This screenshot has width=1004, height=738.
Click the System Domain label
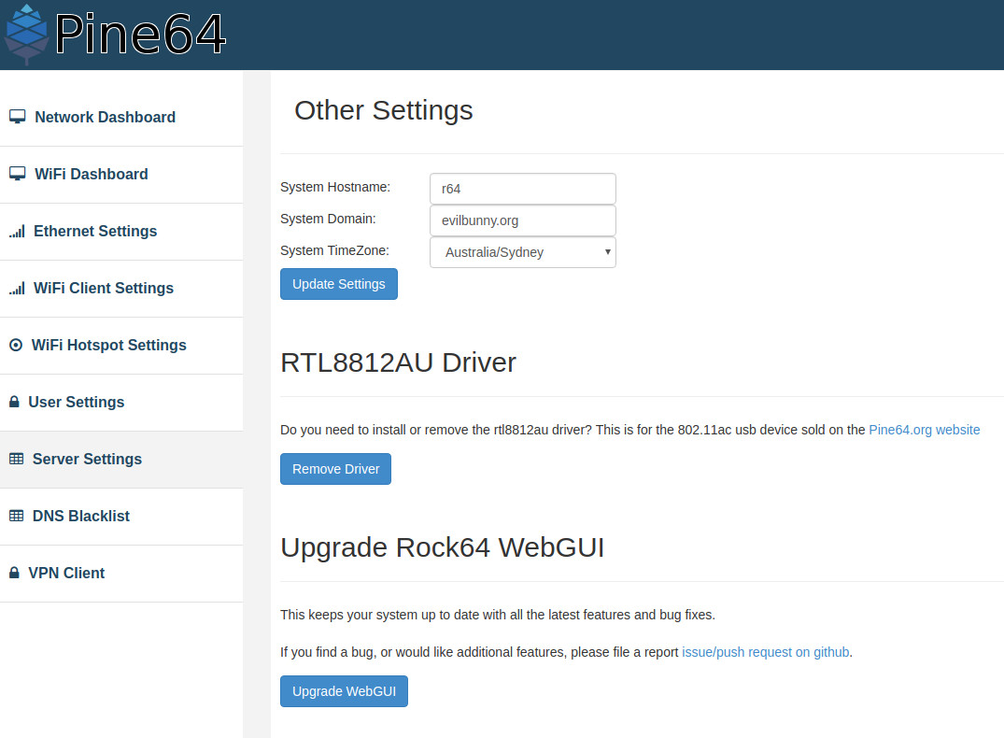[328, 220]
